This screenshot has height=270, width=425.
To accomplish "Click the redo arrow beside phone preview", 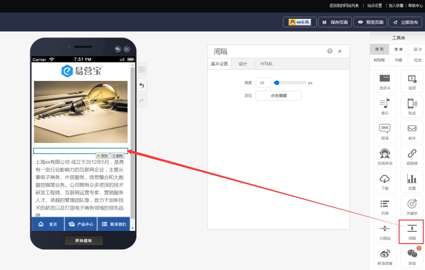I will [141, 101].
